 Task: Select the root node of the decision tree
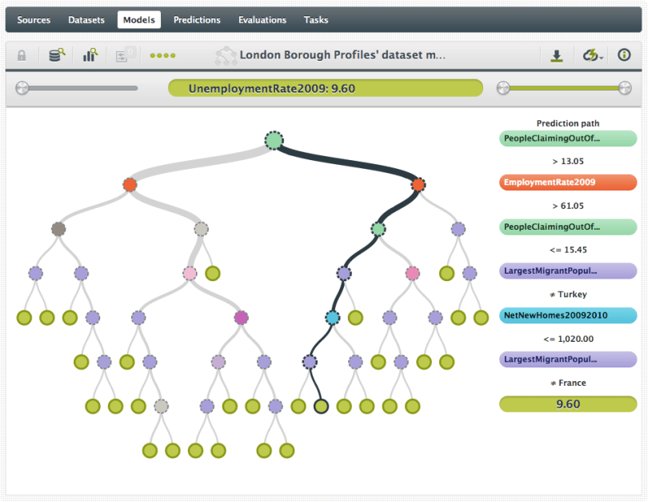point(274,139)
